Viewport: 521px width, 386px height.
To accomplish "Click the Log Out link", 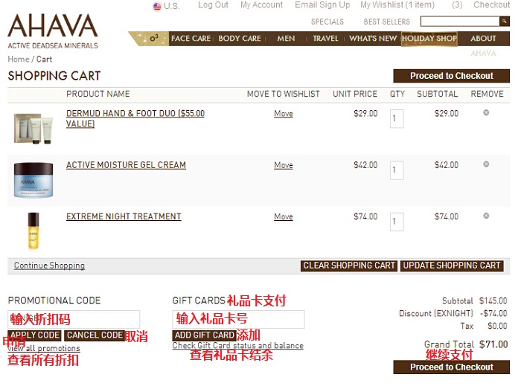I will (x=213, y=5).
